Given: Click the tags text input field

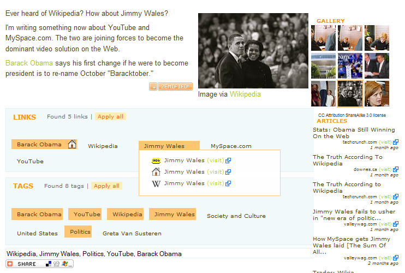Looking at the screenshot, I should tap(158, 253).
